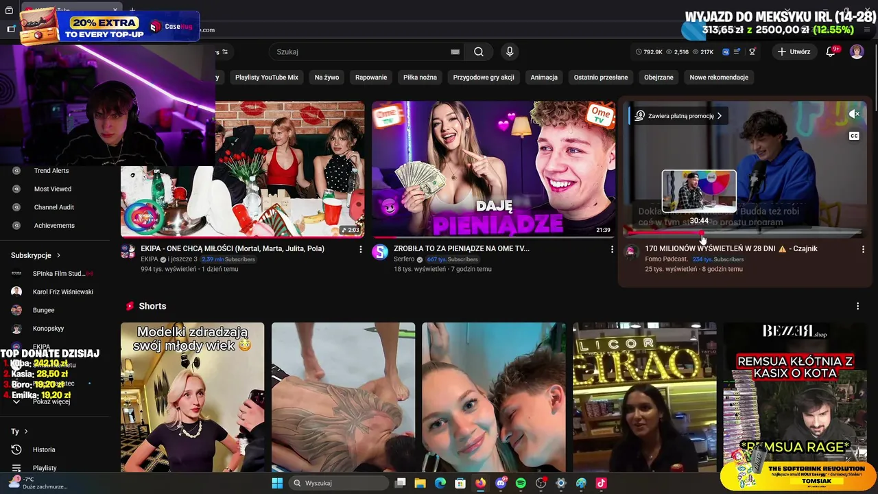Select the Nowe rekomendacje chip

point(719,78)
